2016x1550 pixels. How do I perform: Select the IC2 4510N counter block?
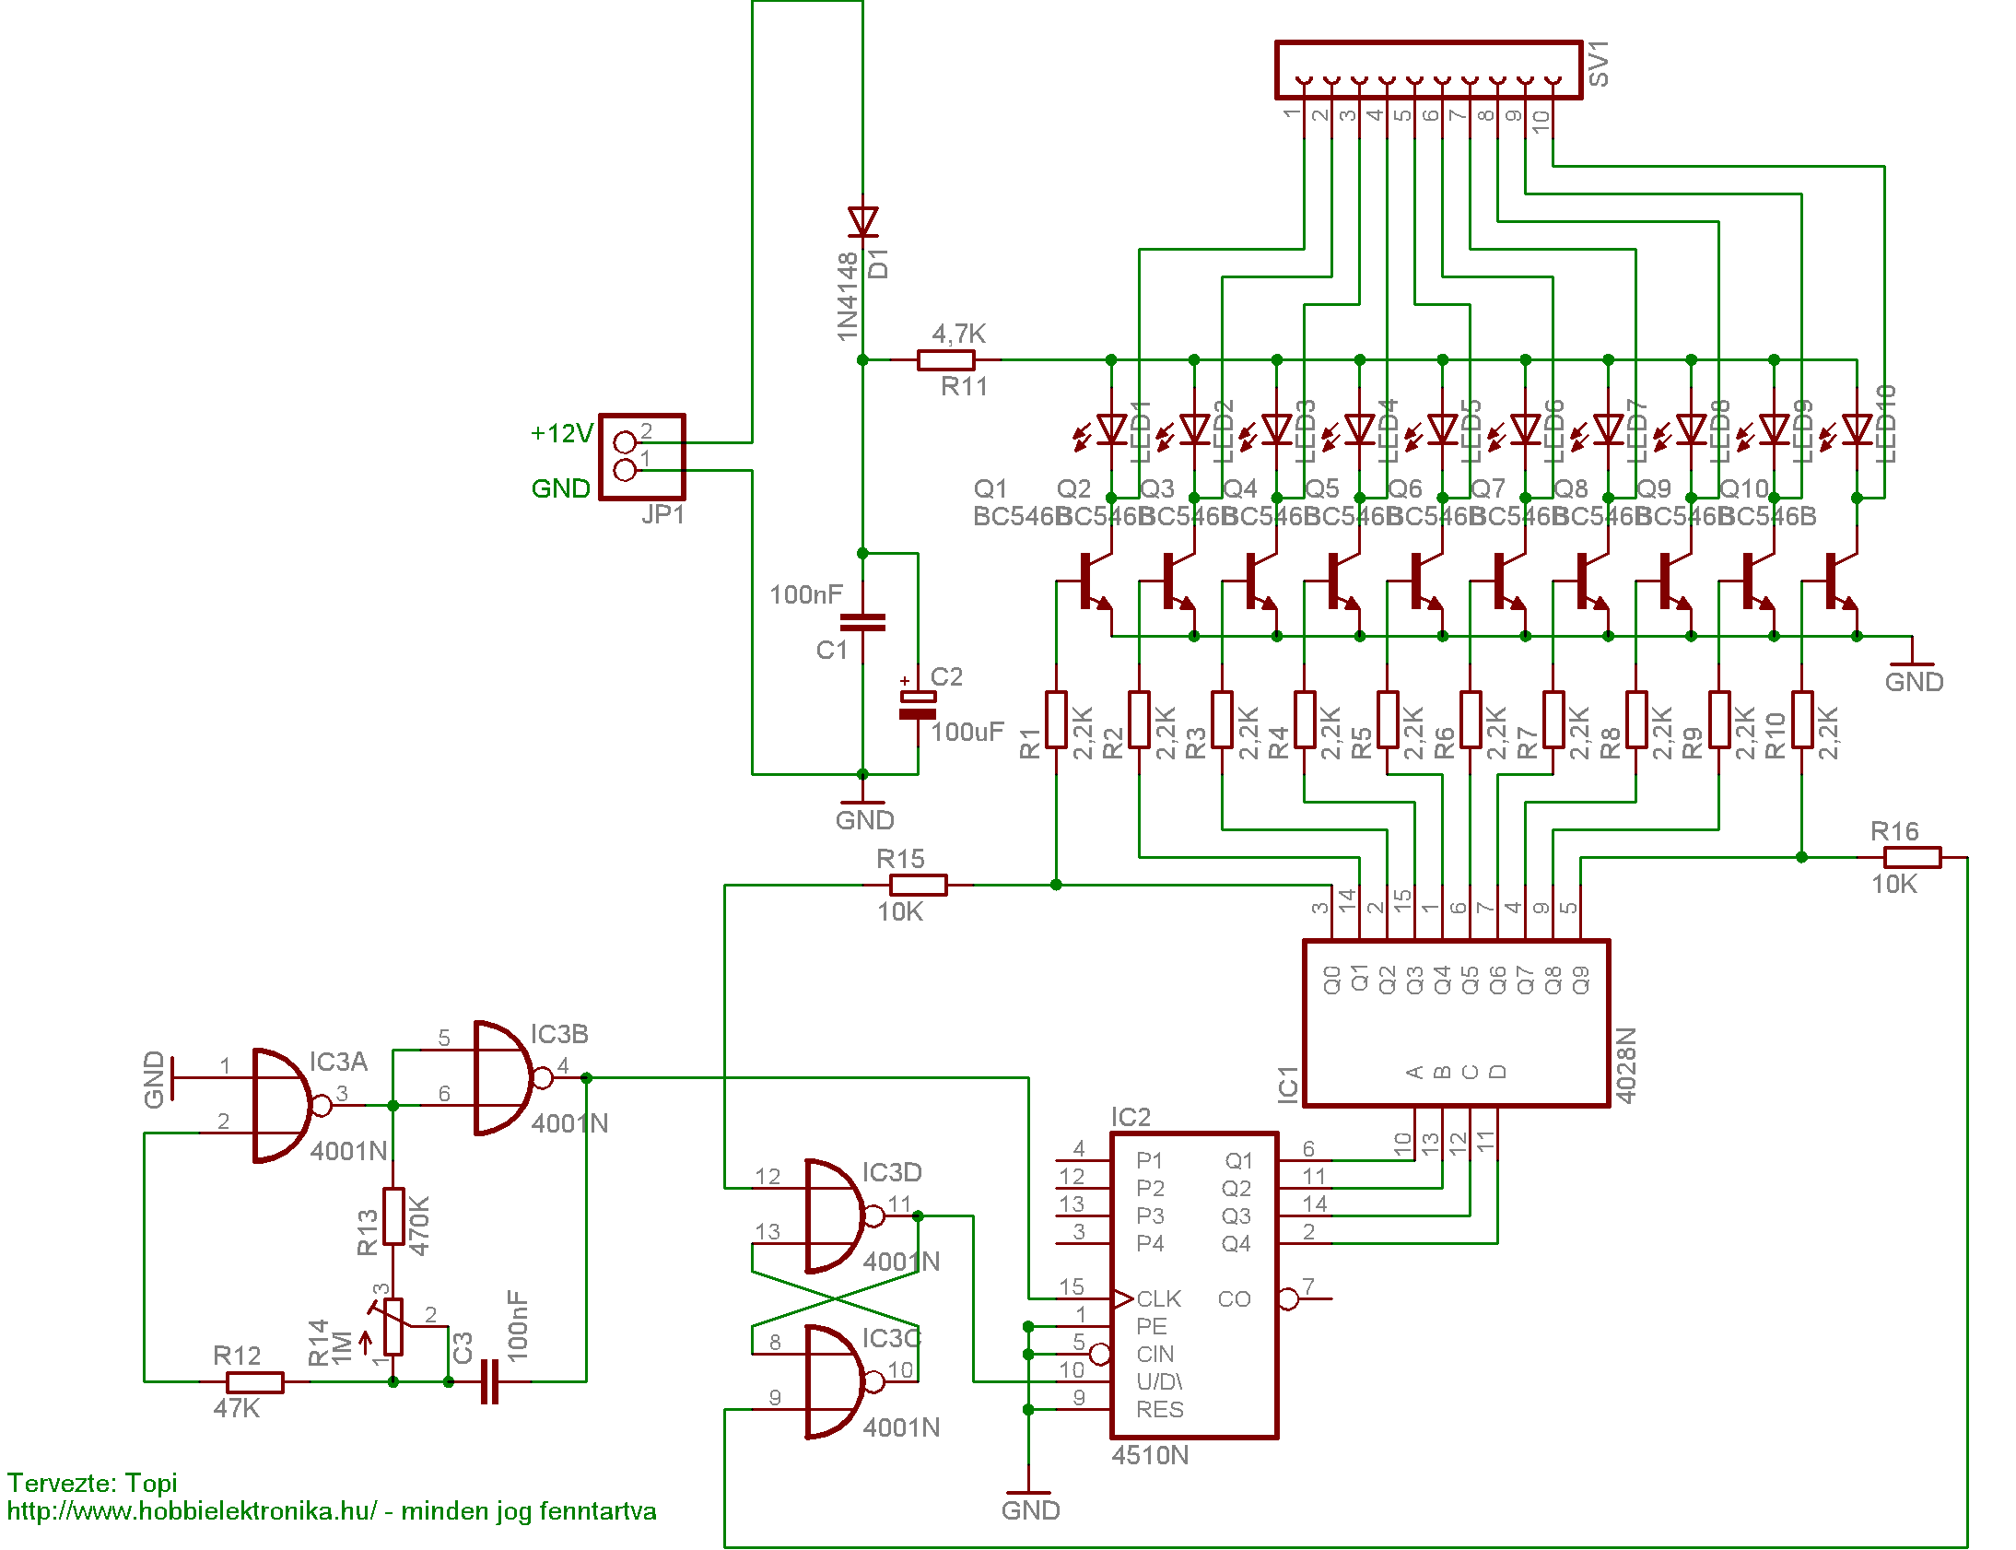tap(1193, 1285)
